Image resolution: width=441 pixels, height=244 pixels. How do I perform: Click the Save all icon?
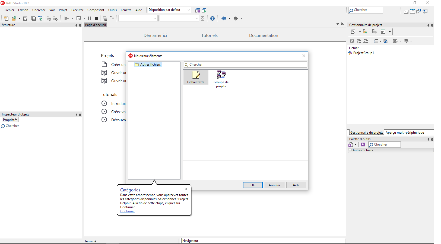click(x=34, y=18)
